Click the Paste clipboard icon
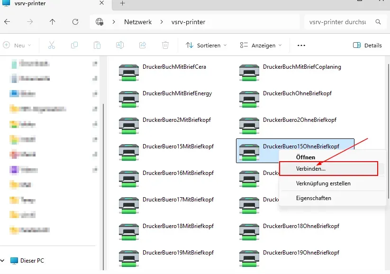The image size is (390, 274). point(97,45)
